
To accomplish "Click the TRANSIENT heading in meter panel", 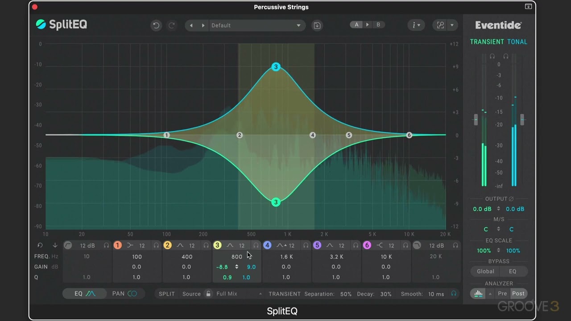I will (x=487, y=42).
